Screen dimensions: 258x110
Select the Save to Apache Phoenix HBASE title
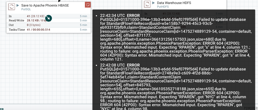coord(45,5)
